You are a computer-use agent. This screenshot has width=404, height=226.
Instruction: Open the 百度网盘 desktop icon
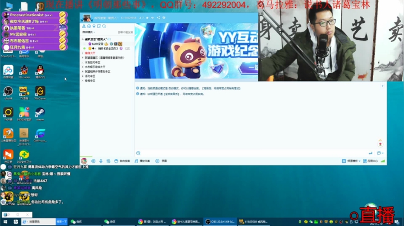pos(8,72)
